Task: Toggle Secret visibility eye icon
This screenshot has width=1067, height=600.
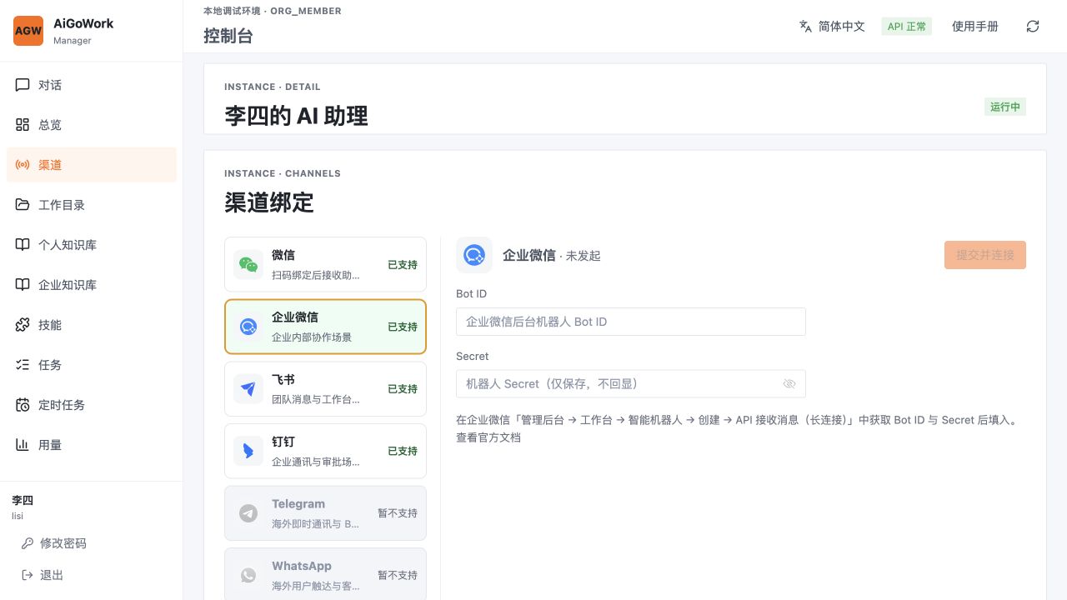Action: [789, 383]
